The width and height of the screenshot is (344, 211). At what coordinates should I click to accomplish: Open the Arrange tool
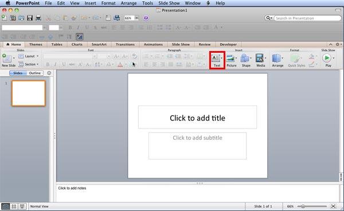276,58
